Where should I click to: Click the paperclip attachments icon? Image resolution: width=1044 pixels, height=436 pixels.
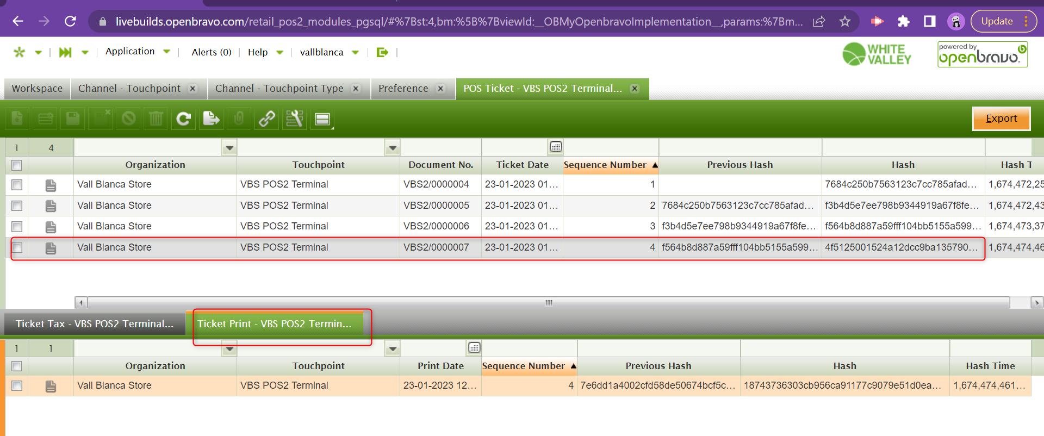click(x=239, y=119)
